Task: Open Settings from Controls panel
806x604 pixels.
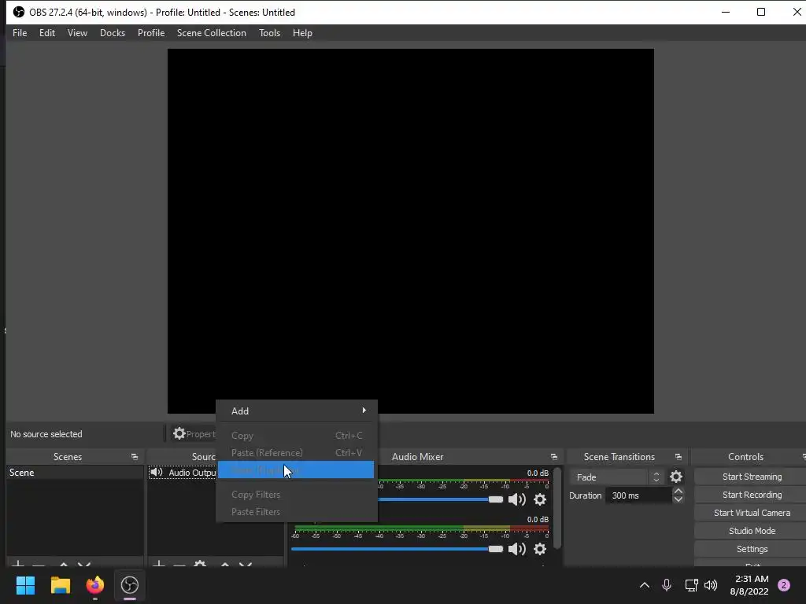Action: (752, 549)
